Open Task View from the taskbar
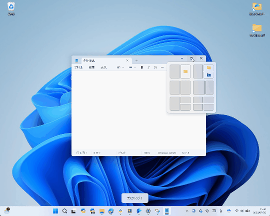270x216 pixels. point(73,211)
